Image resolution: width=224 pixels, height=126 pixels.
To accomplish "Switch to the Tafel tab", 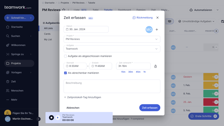I will 95,10.
